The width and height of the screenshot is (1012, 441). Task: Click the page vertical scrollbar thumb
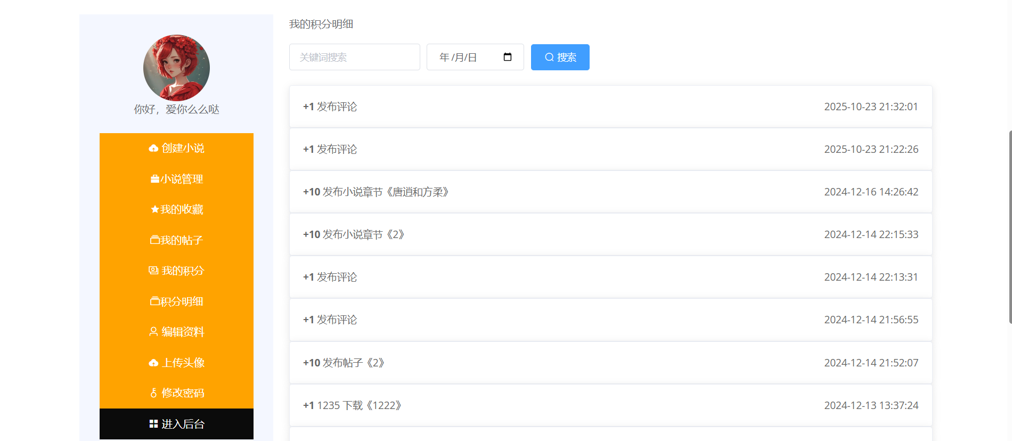pyautogui.click(x=1010, y=227)
